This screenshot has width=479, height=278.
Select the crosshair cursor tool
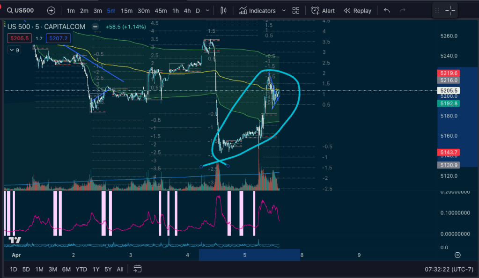(x=450, y=10)
